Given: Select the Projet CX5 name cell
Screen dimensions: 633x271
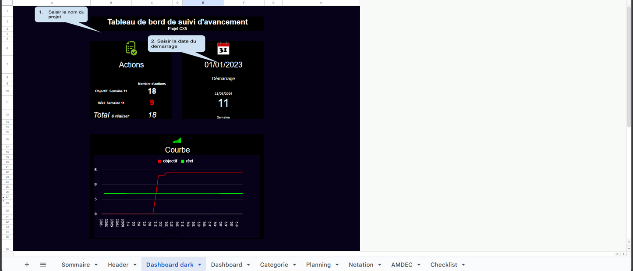Looking at the screenshot, I should (177, 29).
